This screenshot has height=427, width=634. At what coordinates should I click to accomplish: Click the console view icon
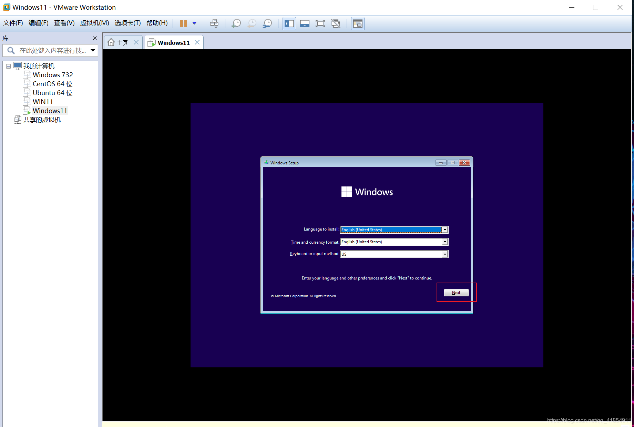[x=358, y=23]
